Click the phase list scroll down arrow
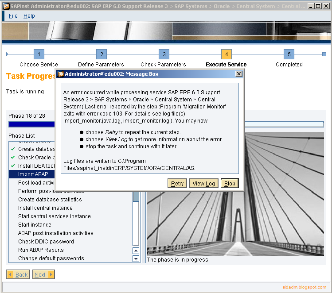332x293 pixels. click(x=136, y=258)
